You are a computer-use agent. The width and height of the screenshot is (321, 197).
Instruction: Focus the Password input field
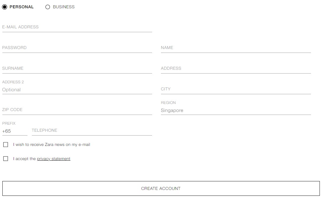(x=77, y=48)
